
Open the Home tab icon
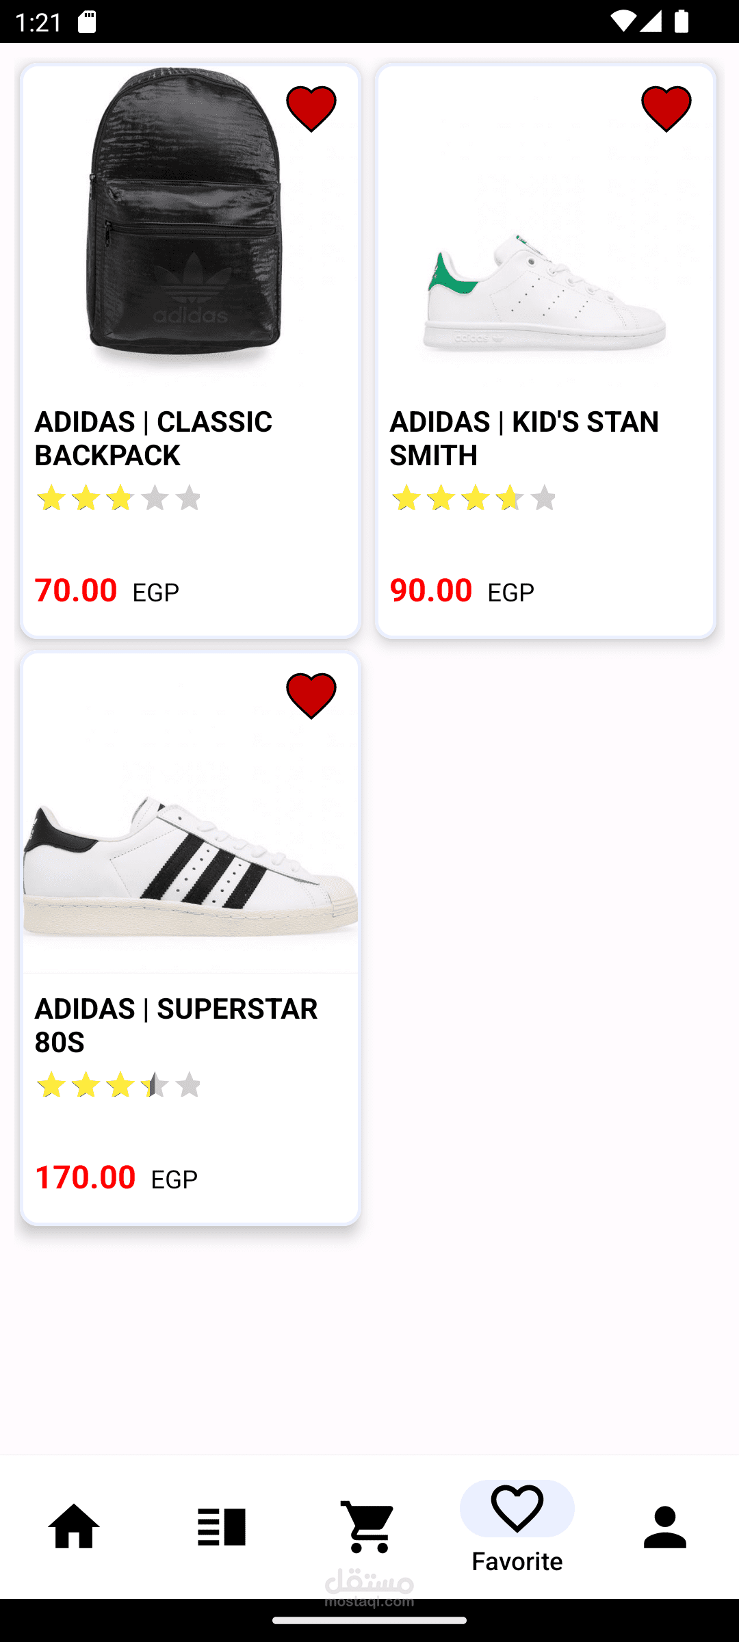point(74,1526)
